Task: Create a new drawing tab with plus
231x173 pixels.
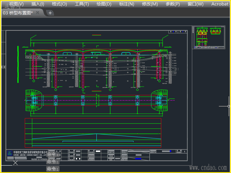Action: (50, 13)
